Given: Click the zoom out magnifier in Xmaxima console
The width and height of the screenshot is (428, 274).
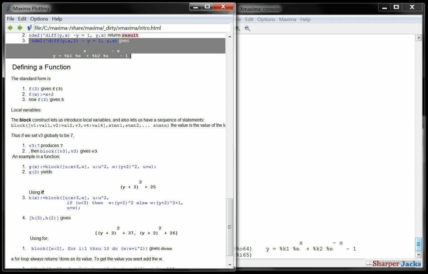Looking at the screenshot, I should (247, 28).
